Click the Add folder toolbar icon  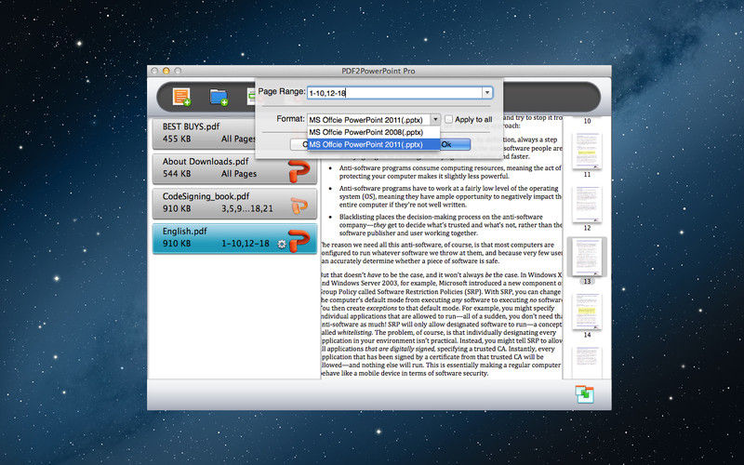(x=219, y=97)
